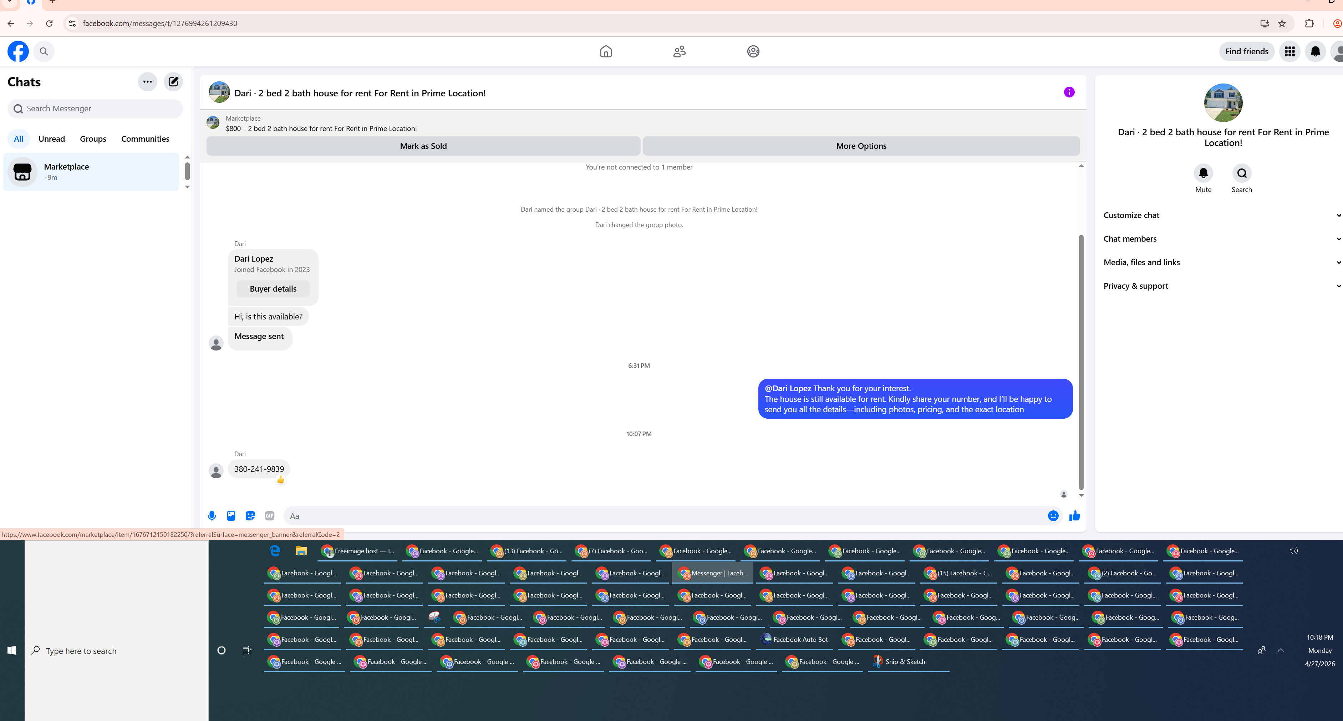Open browser extensions puzzle icon
1343x721 pixels.
coord(1309,24)
